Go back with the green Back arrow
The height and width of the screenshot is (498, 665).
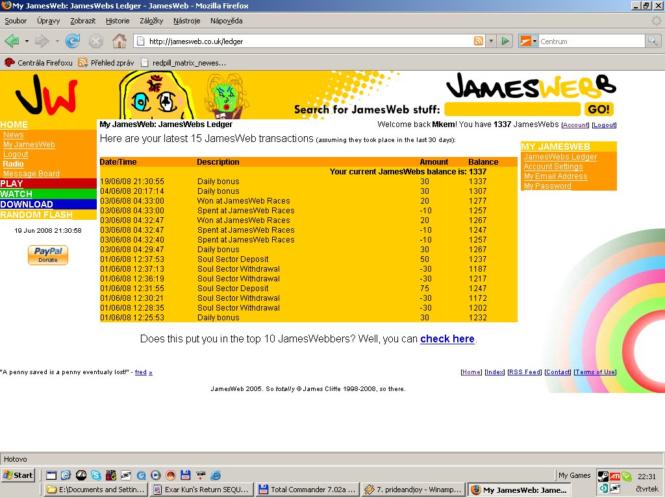[12, 41]
